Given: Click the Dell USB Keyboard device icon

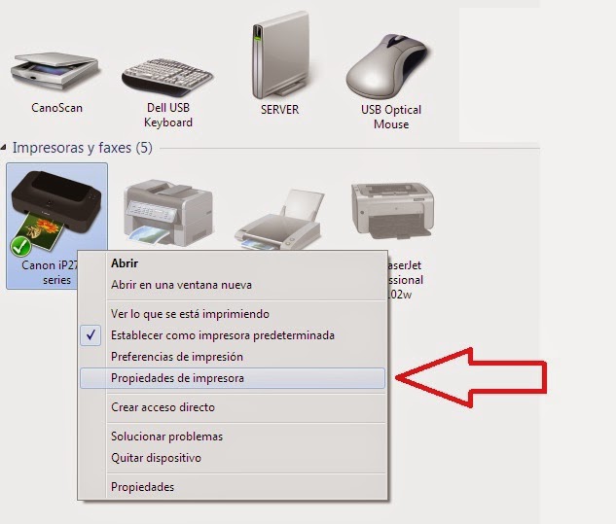Looking at the screenshot, I should 167,78.
